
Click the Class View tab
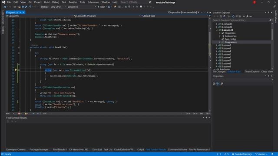267,71
